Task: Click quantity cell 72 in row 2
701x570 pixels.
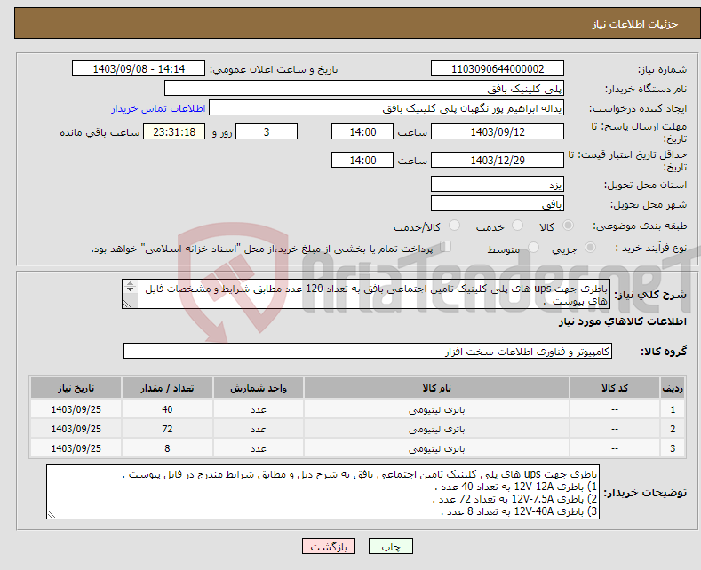Action: 167,430
